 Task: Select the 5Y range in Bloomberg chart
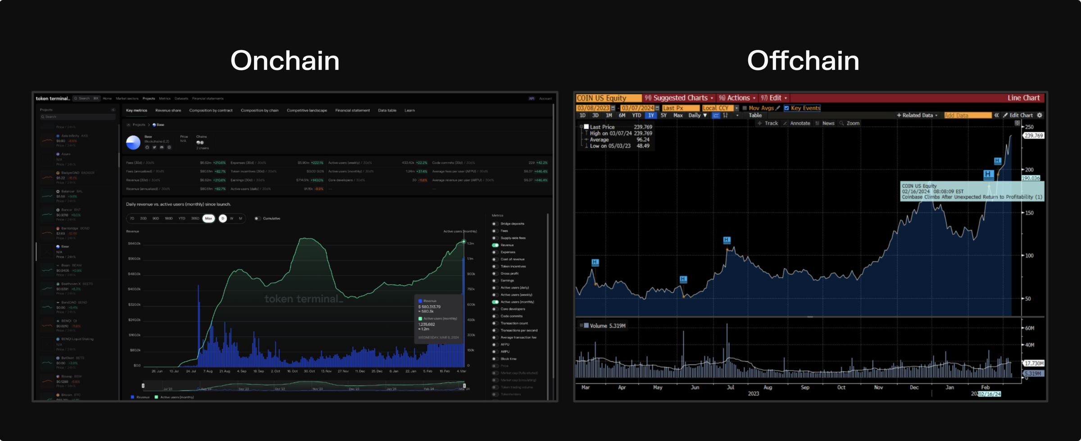(x=663, y=115)
